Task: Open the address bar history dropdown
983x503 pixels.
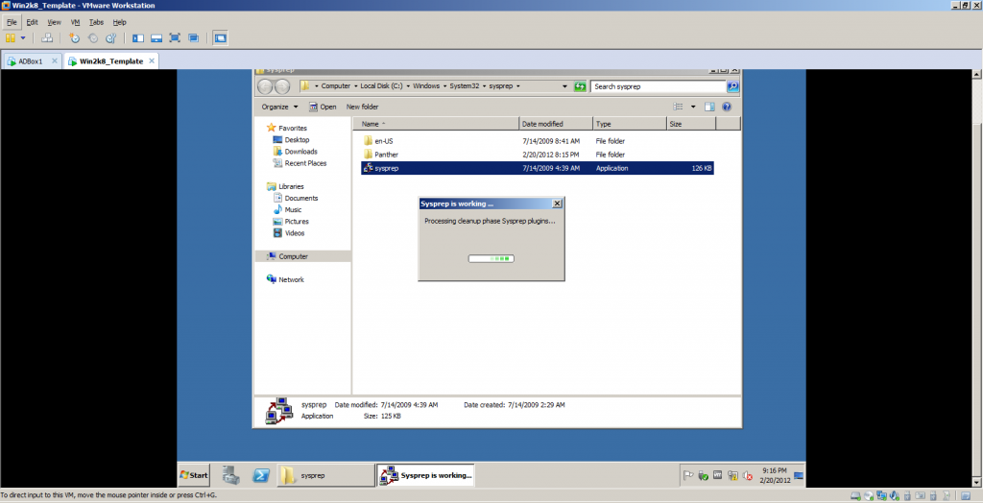Action: tap(564, 86)
